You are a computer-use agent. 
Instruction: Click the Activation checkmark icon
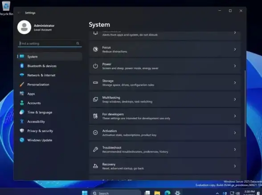coord(95,133)
